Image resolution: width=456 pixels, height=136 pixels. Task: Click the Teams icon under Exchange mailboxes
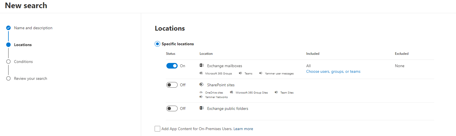click(x=240, y=73)
